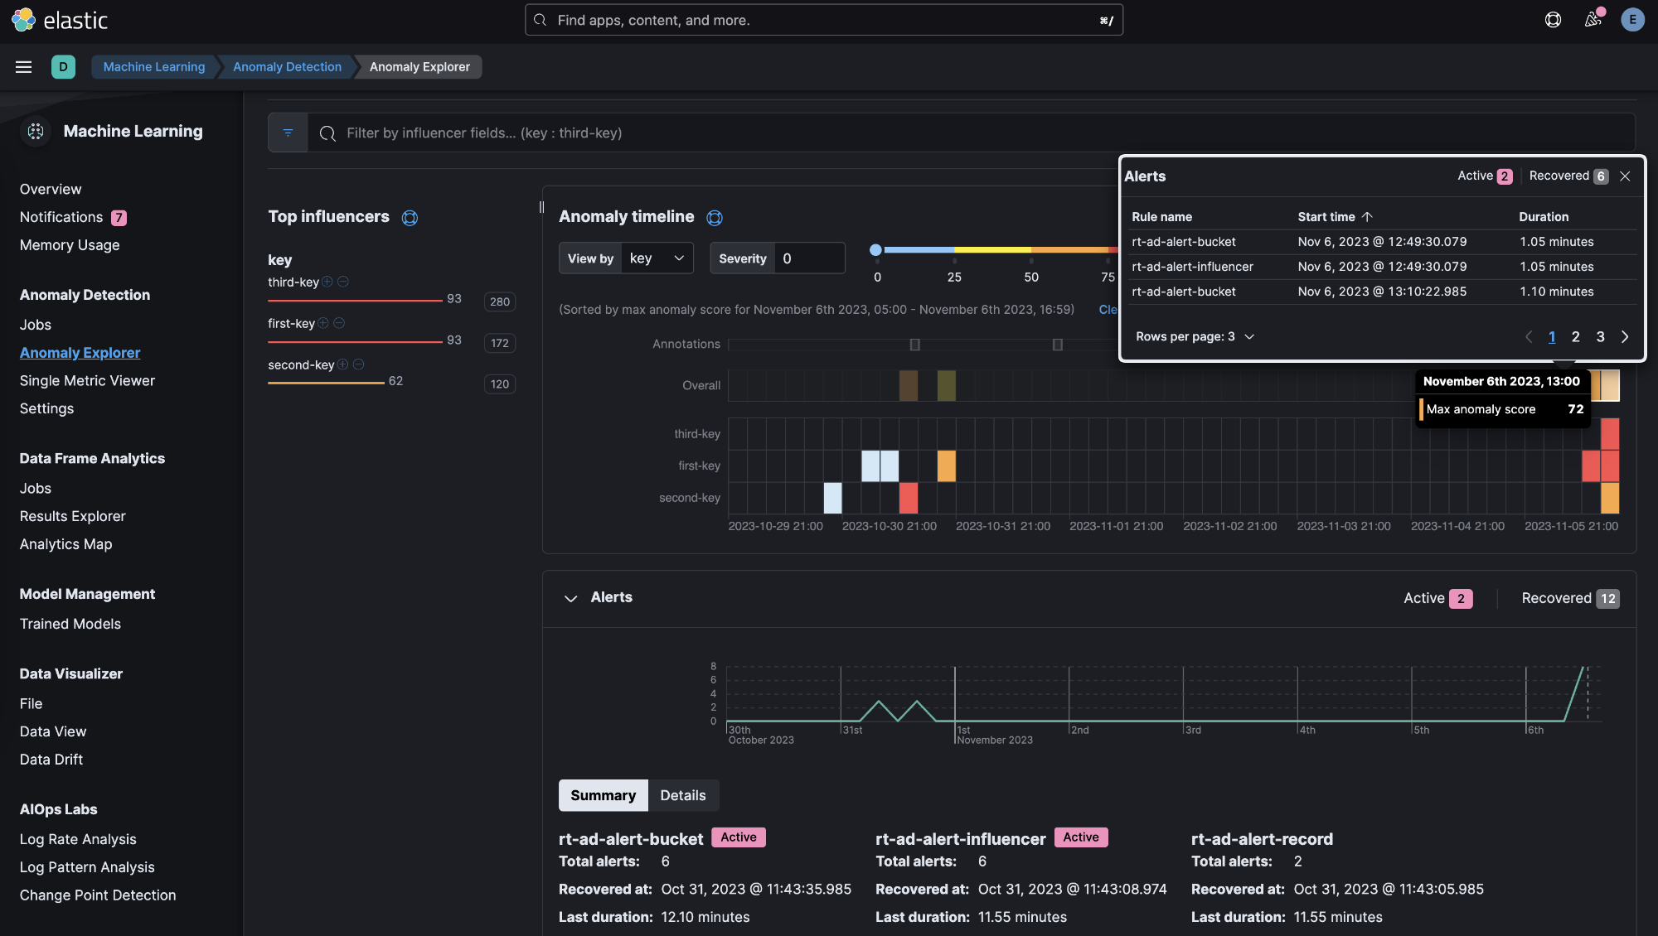The width and height of the screenshot is (1658, 936).
Task: Click the help icon beside Anomaly timeline
Action: click(715, 218)
